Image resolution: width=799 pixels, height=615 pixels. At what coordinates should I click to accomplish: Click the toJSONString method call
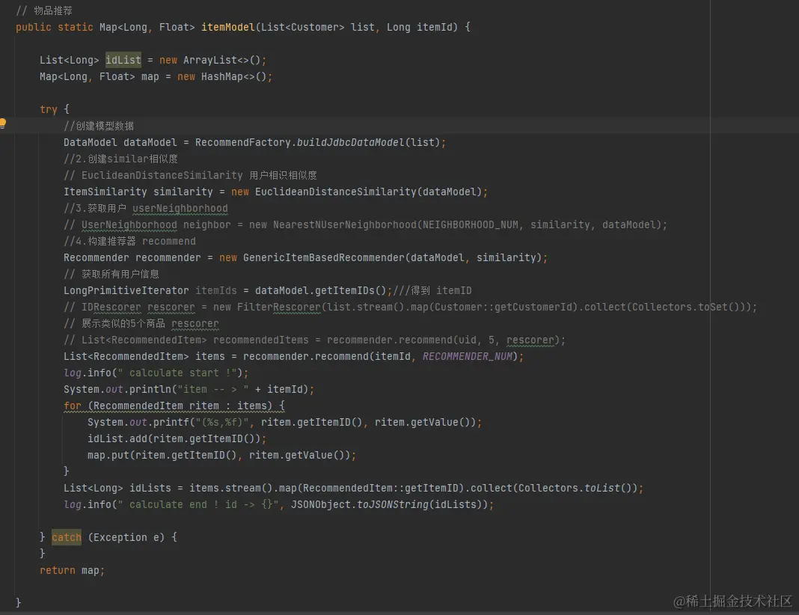[x=392, y=504]
